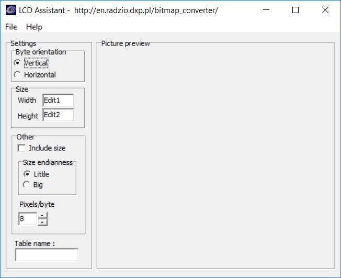
Task: Click the Height input field
Action: click(58, 115)
